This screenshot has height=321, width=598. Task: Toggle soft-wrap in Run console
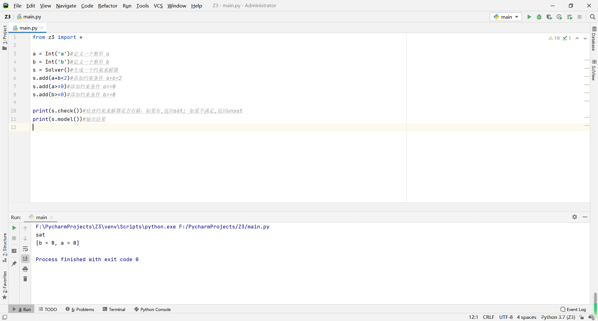(x=25, y=249)
